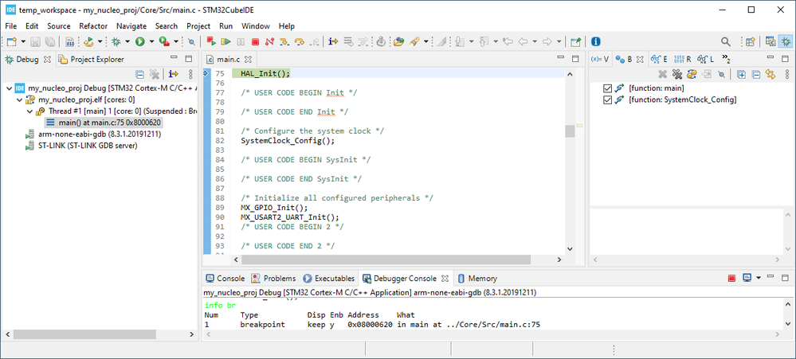Click the Disconnect debug icon

(269, 41)
